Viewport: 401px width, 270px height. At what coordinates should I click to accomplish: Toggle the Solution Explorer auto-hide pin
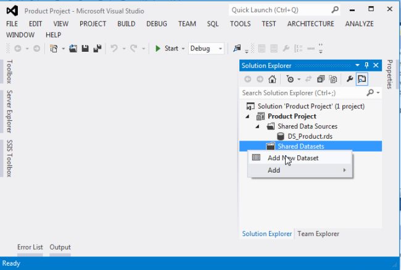point(366,65)
